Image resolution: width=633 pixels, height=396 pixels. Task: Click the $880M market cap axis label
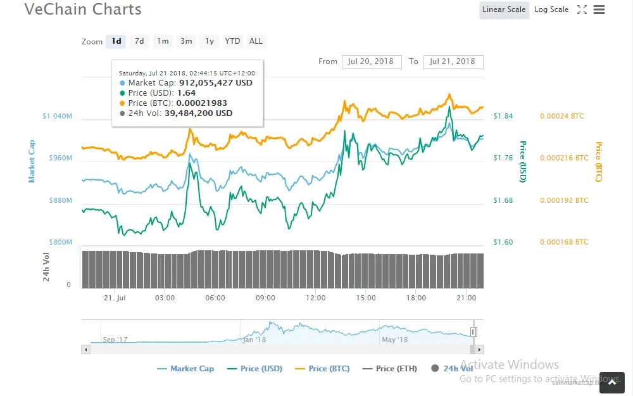pos(61,200)
